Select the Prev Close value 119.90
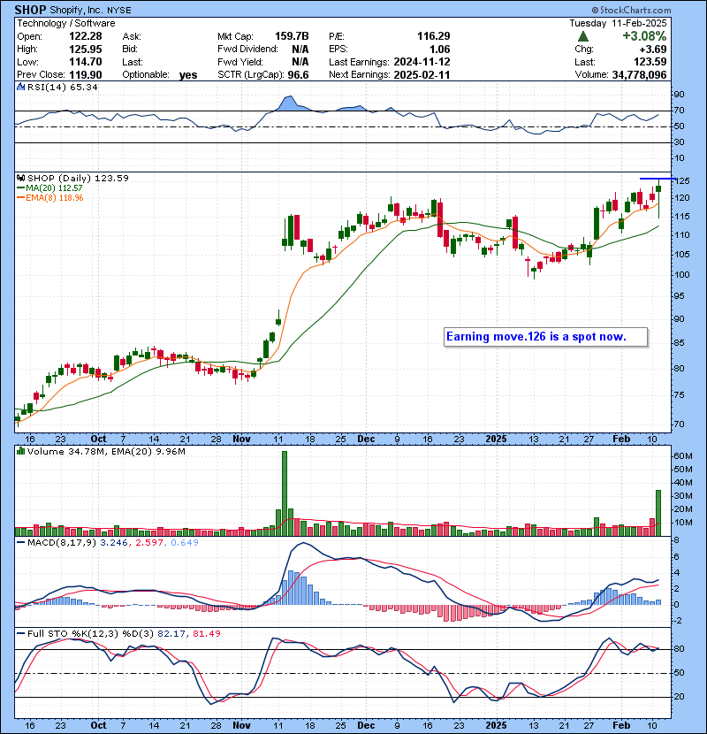 pos(86,74)
